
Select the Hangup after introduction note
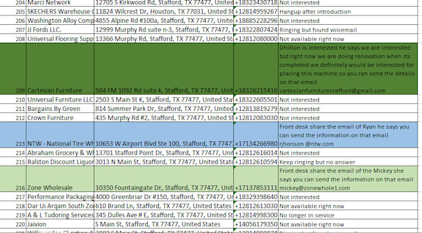(x=348, y=12)
